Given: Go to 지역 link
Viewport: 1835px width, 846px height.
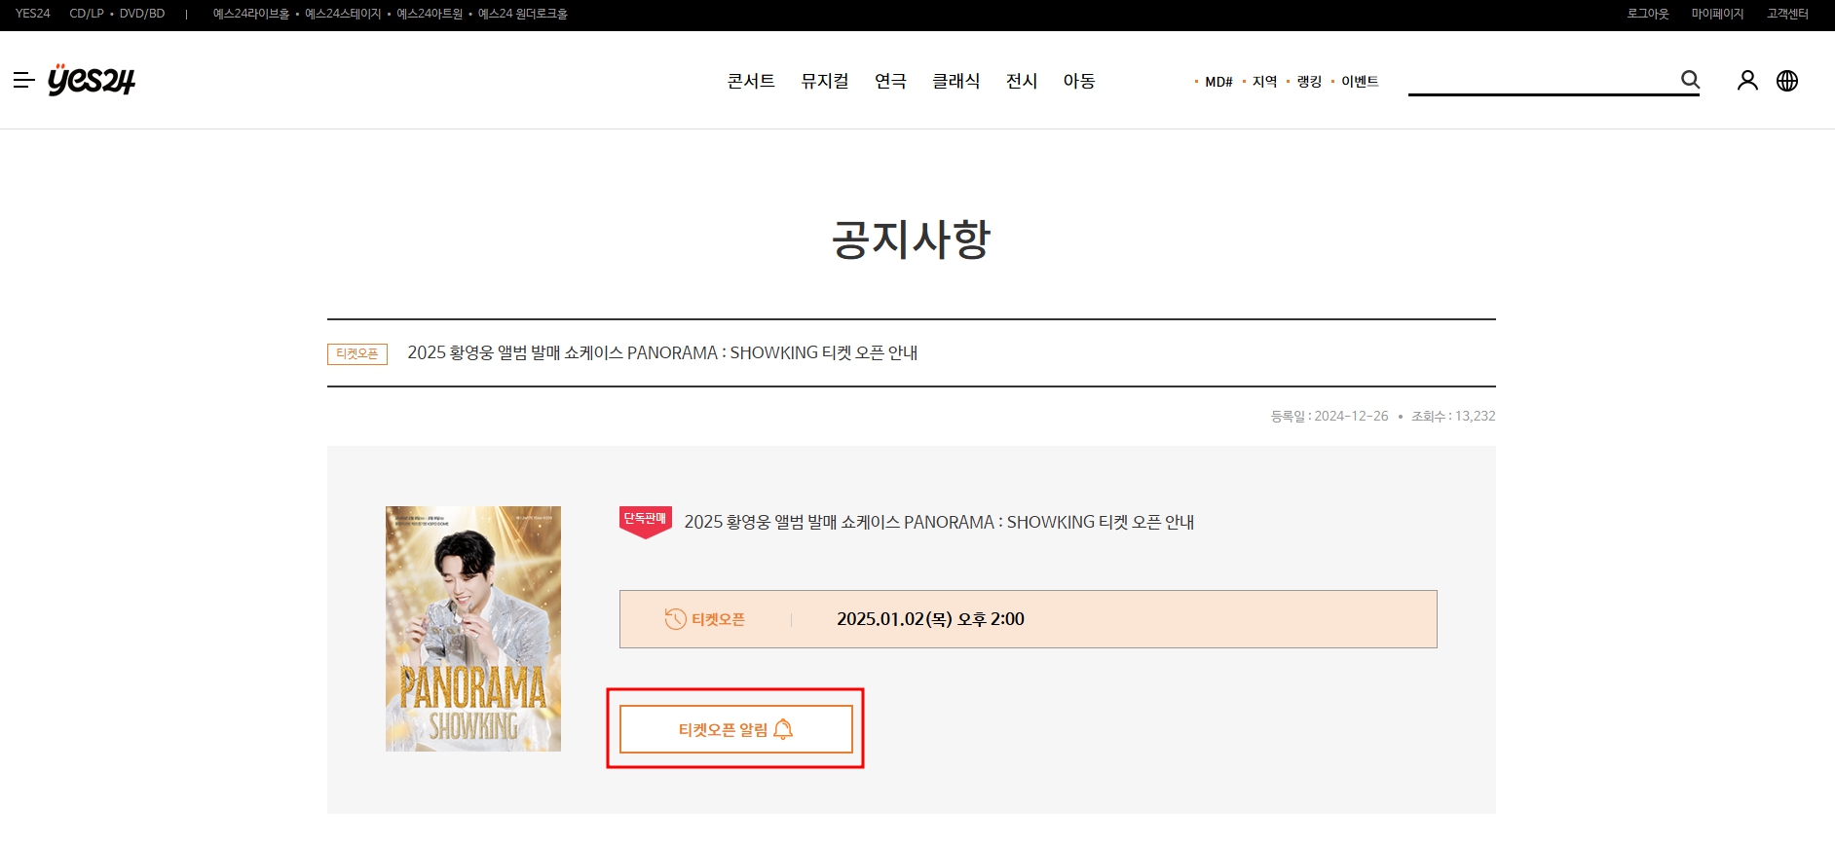Looking at the screenshot, I should click(x=1264, y=82).
